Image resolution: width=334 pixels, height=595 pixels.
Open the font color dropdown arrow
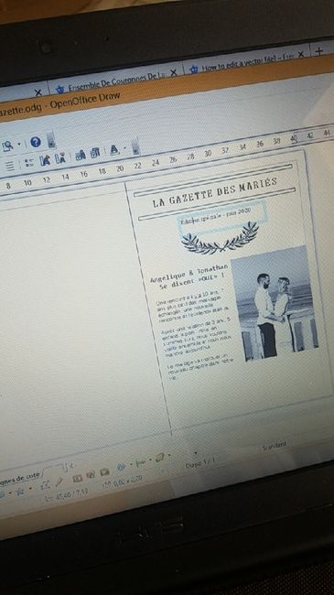(x=124, y=149)
